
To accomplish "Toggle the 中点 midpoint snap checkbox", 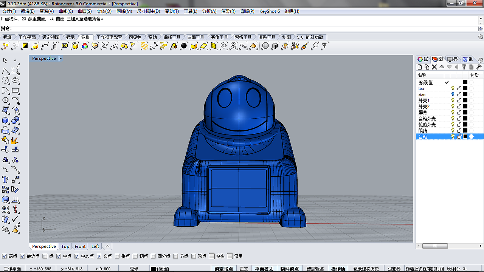I will (x=59, y=256).
